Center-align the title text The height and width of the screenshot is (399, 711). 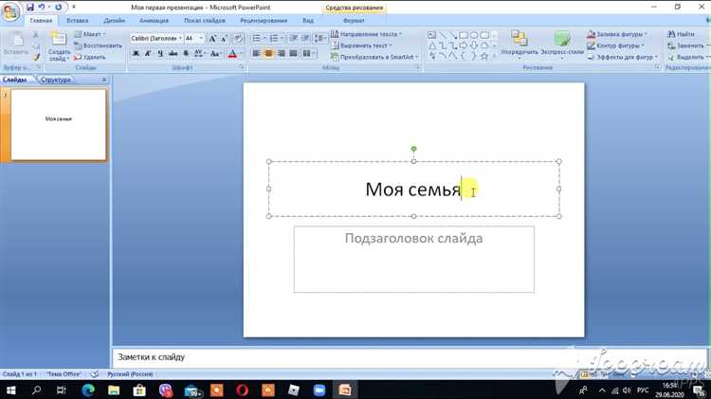click(268, 53)
